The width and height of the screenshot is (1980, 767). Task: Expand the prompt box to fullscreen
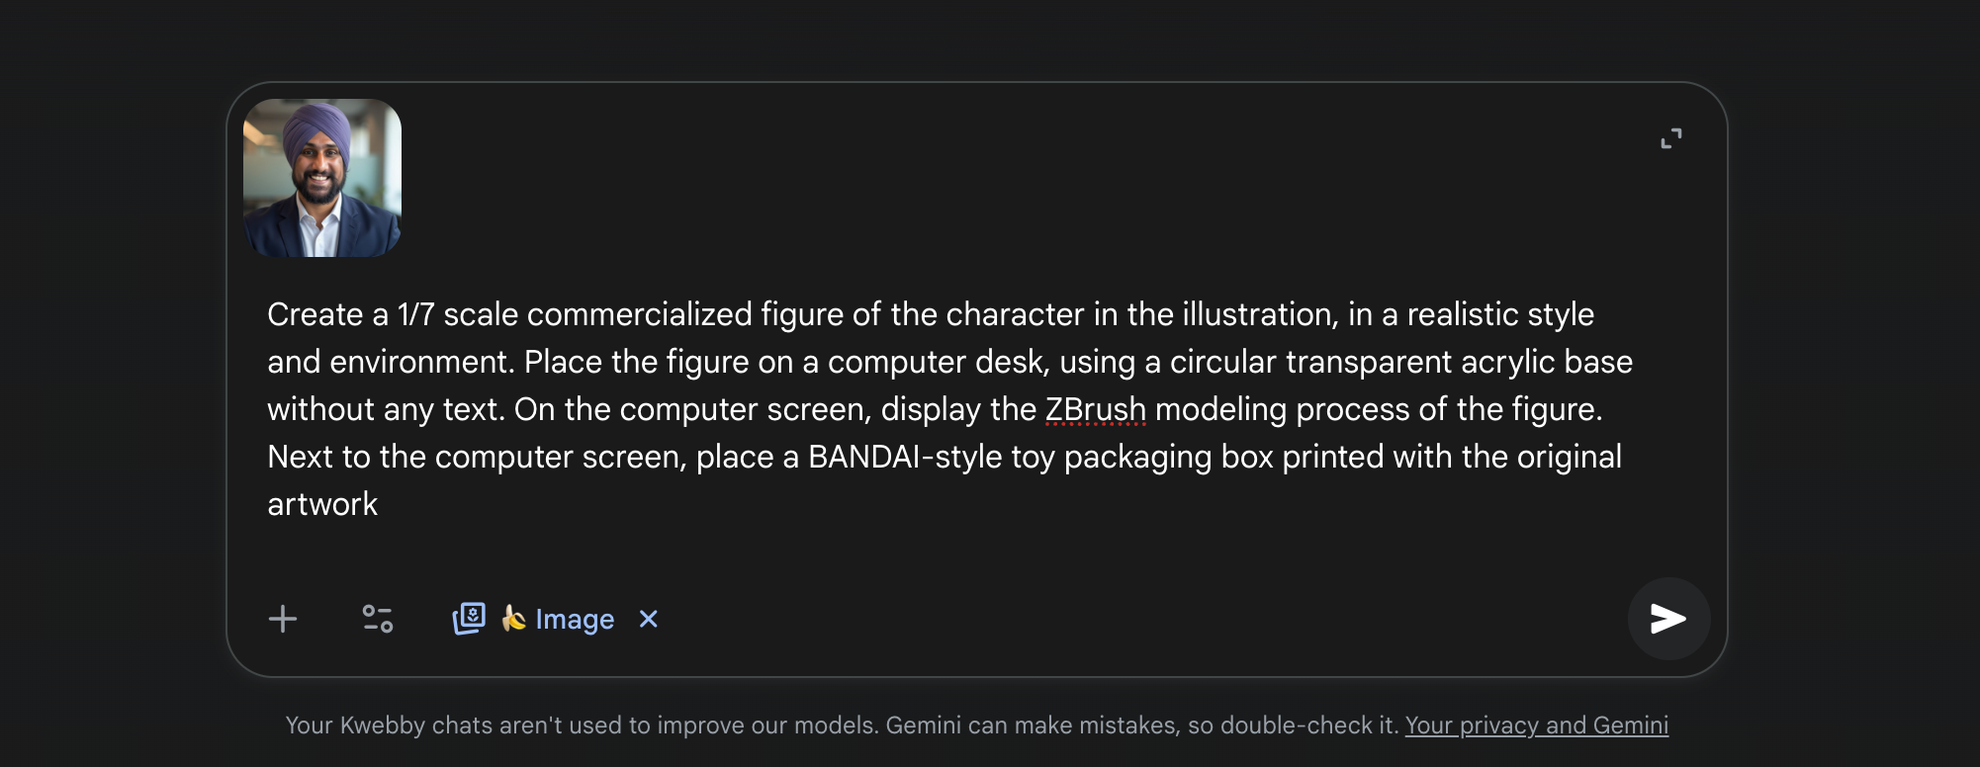click(1670, 139)
